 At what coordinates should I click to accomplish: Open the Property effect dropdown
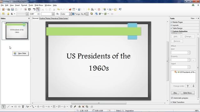(189, 60)
